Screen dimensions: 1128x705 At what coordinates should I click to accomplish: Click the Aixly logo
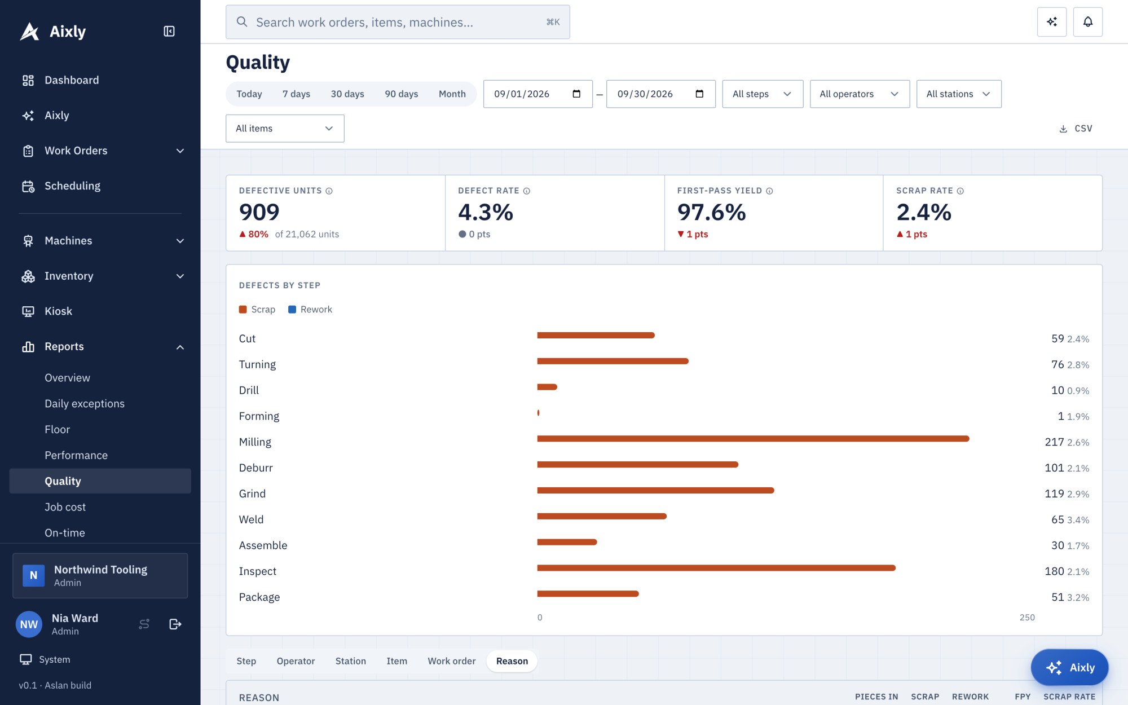[53, 32]
